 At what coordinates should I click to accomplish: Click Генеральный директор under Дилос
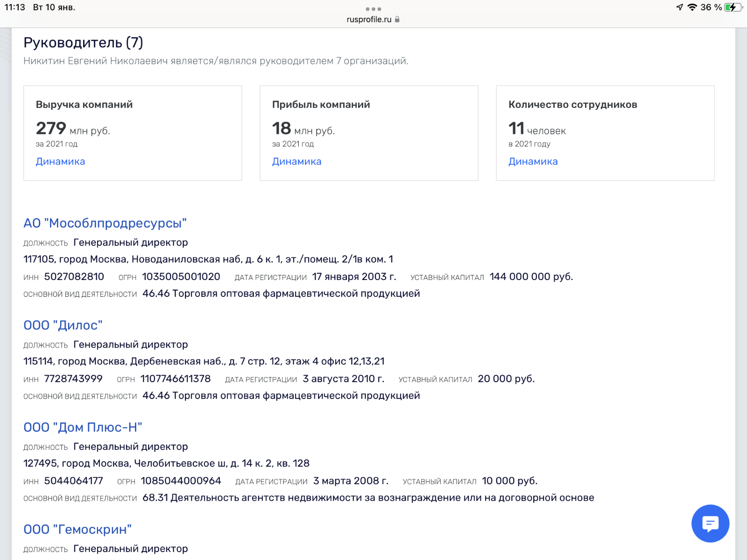point(131,345)
